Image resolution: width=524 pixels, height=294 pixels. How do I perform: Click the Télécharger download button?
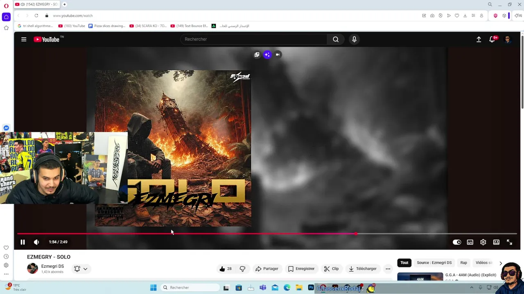pos(362,269)
